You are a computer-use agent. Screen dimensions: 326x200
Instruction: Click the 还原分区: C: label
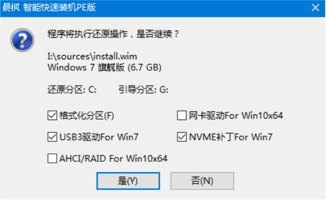click(x=72, y=90)
